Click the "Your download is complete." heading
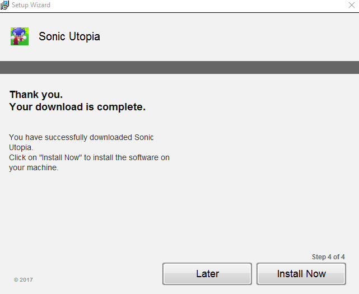 point(77,107)
